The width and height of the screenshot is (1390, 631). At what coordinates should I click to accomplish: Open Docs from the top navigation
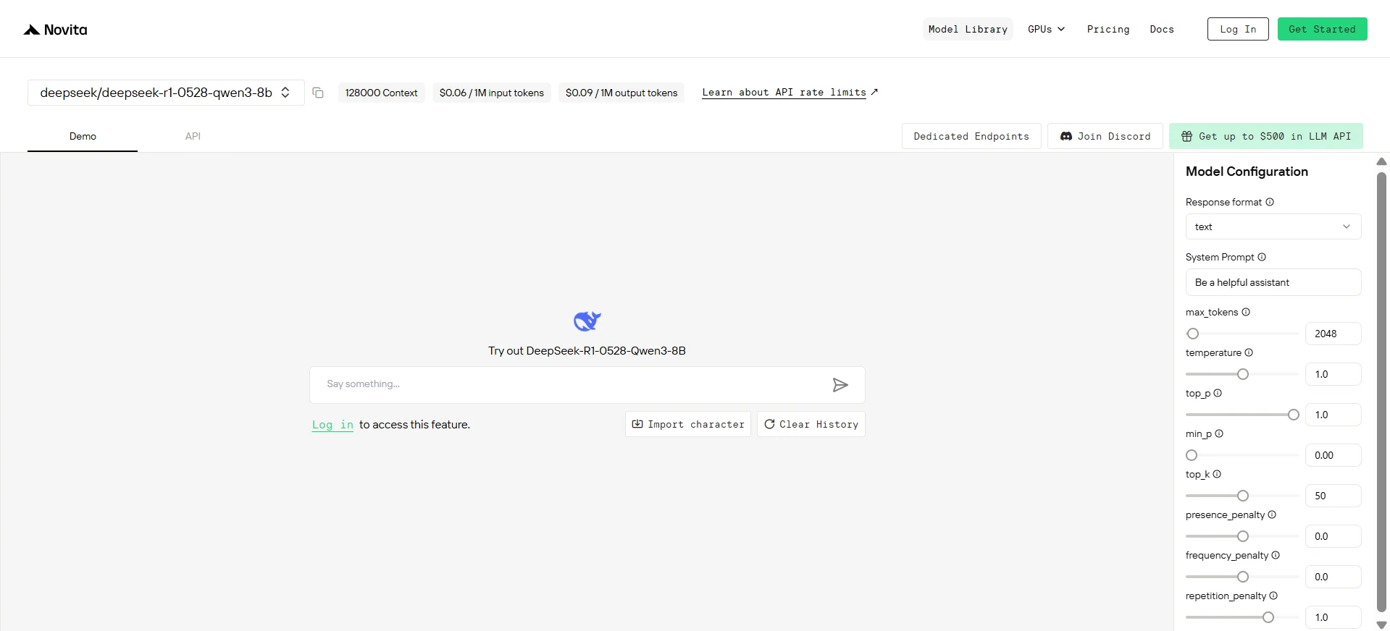pyautogui.click(x=1161, y=29)
